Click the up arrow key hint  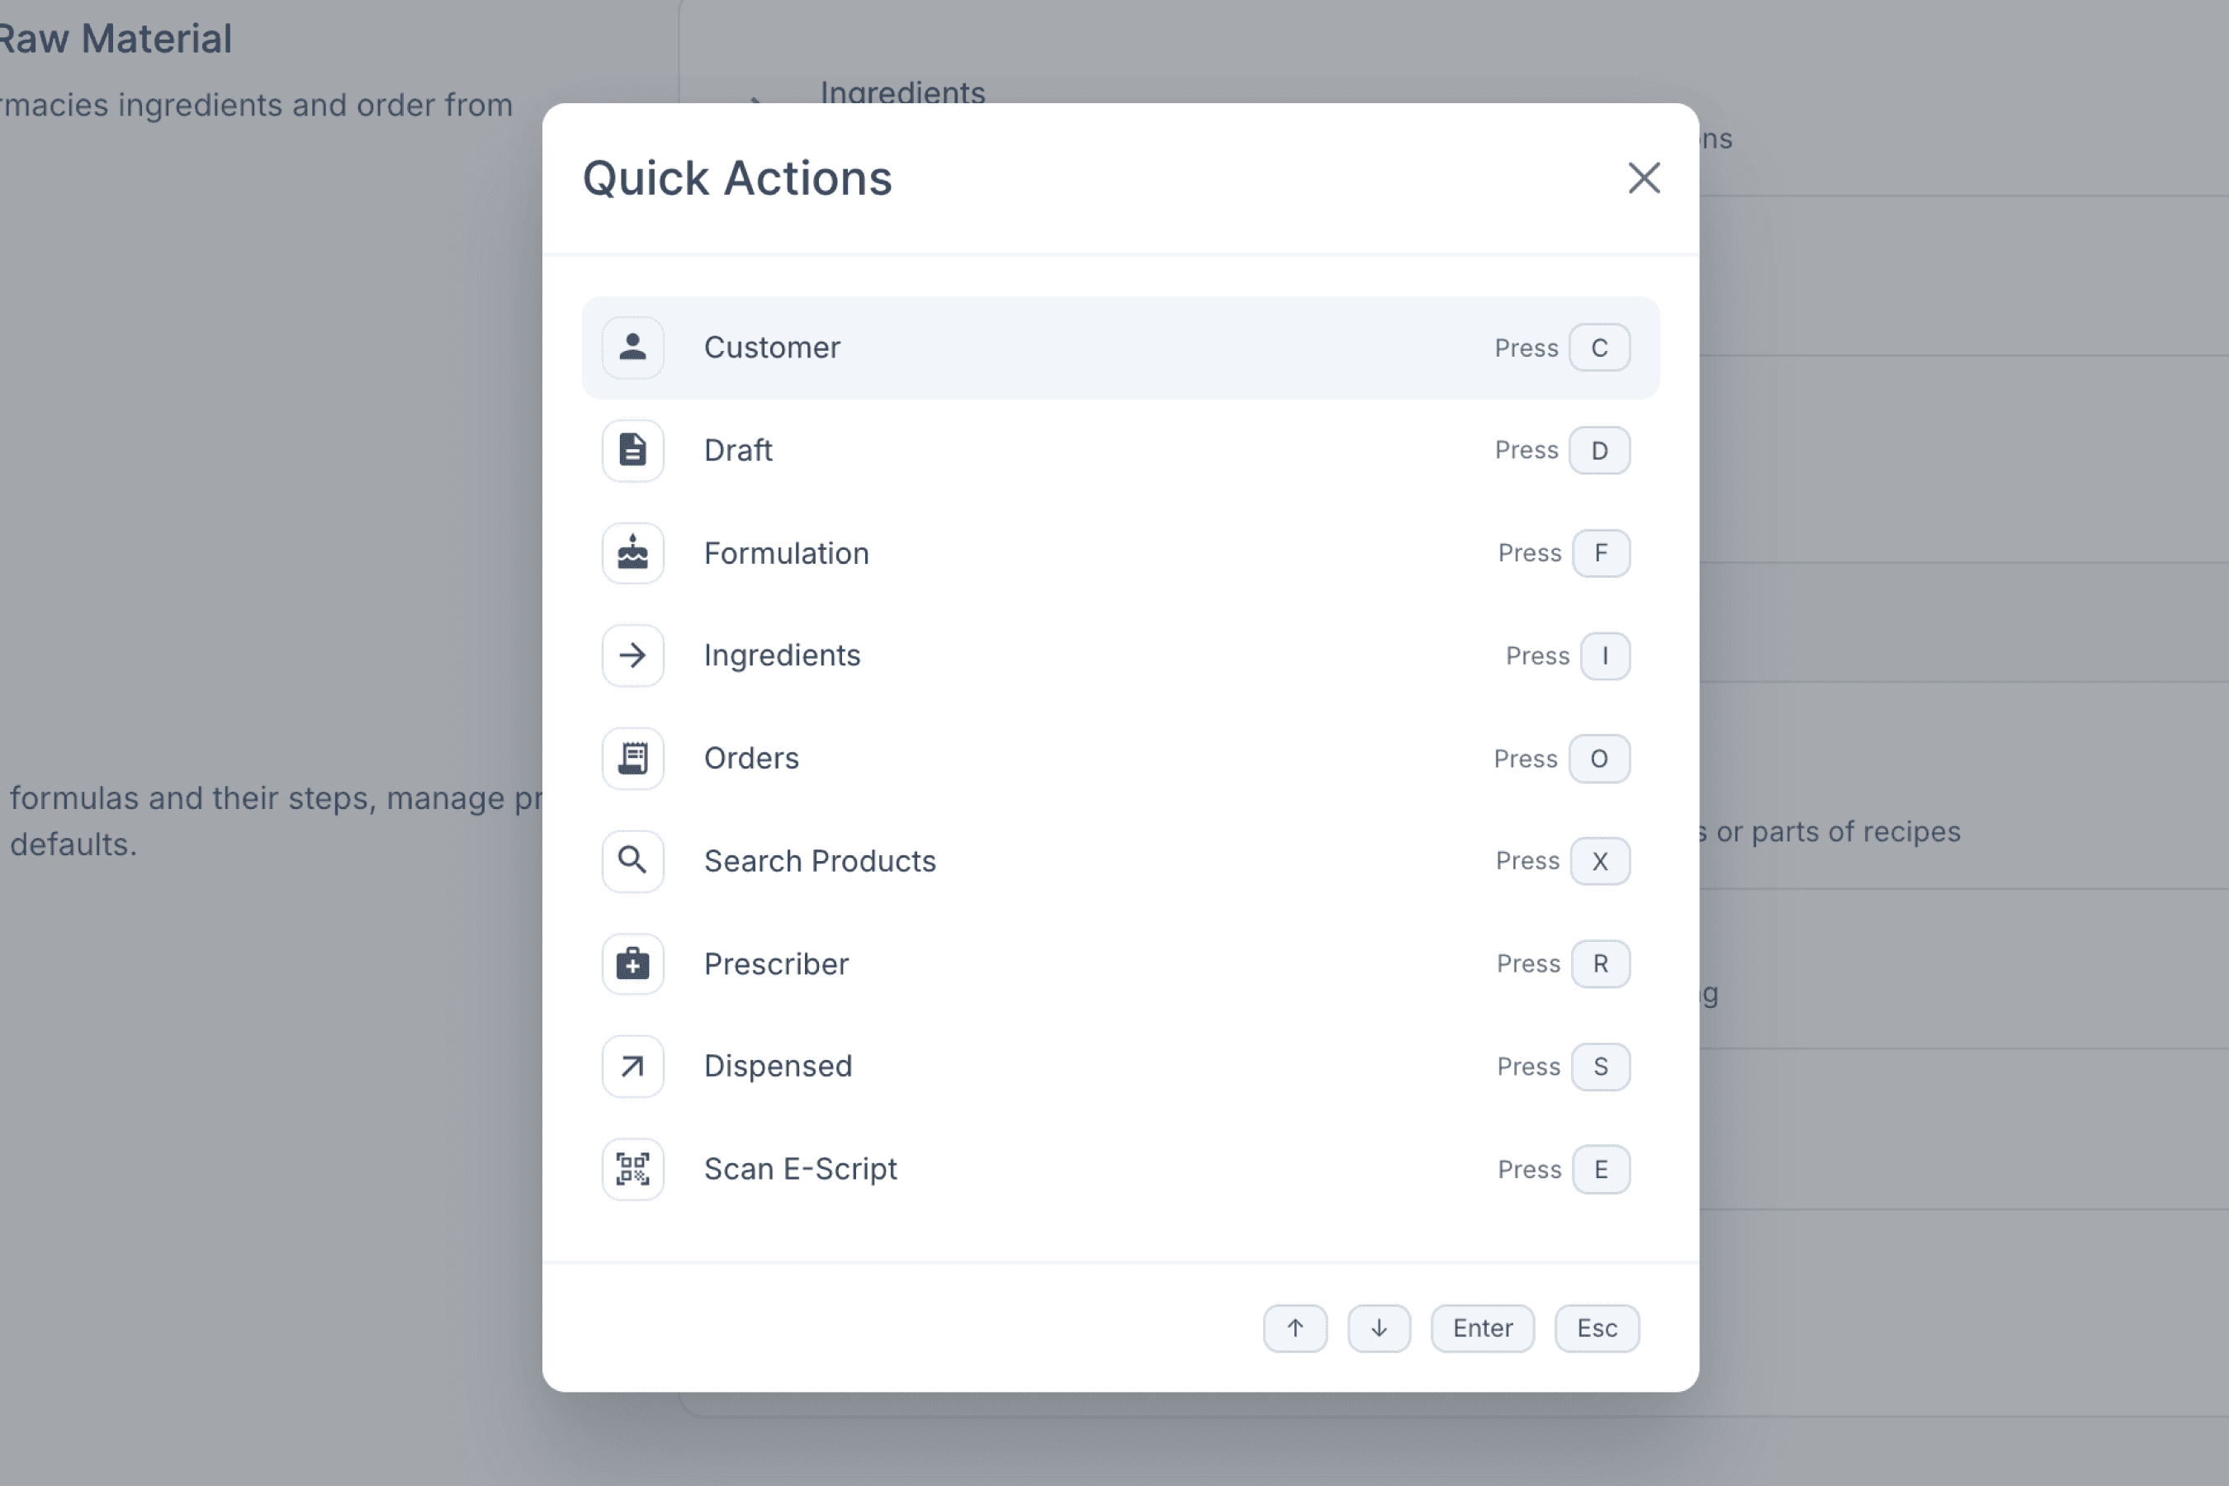click(1295, 1328)
